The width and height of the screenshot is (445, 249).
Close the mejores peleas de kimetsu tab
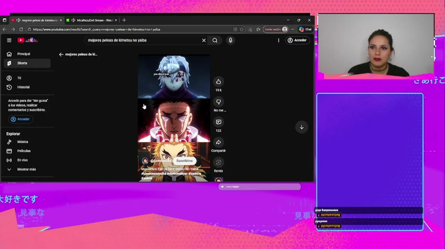[61, 20]
